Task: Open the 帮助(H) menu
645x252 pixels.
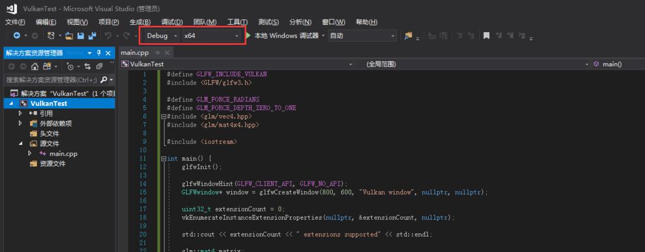Action: click(366, 22)
